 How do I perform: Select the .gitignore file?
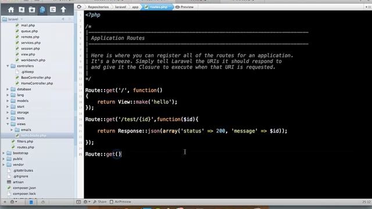pyautogui.click(x=20, y=176)
